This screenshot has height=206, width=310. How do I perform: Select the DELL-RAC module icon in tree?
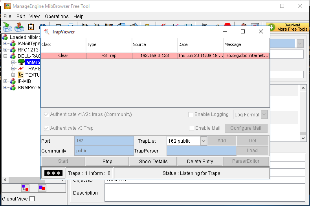[13, 56]
